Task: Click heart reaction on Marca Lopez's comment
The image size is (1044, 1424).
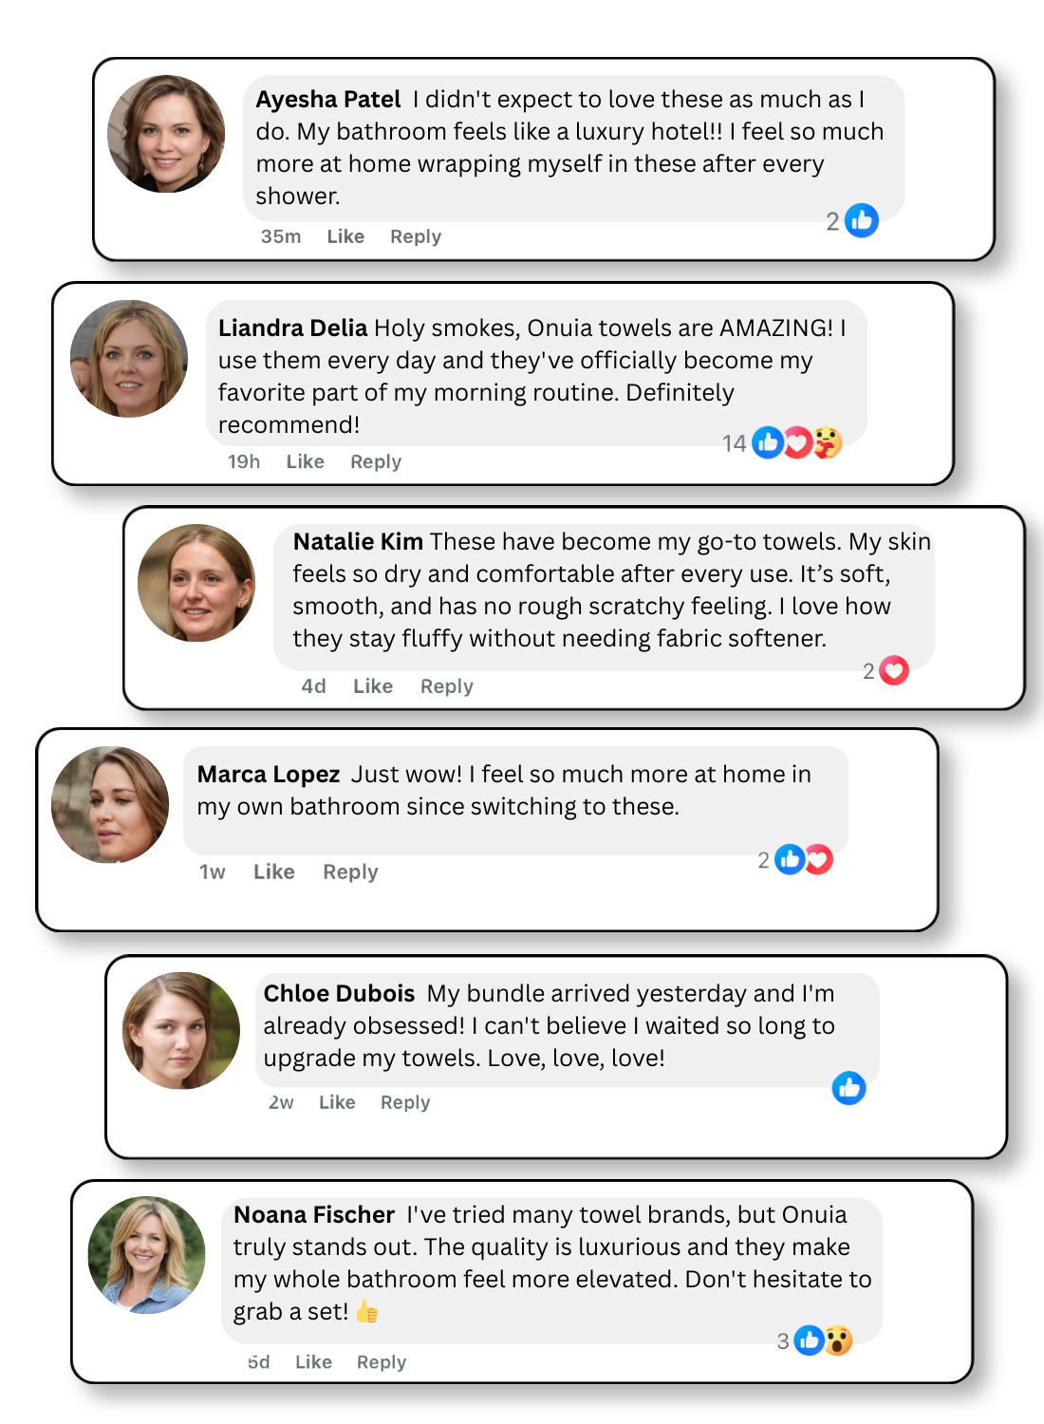Action: pyautogui.click(x=818, y=859)
